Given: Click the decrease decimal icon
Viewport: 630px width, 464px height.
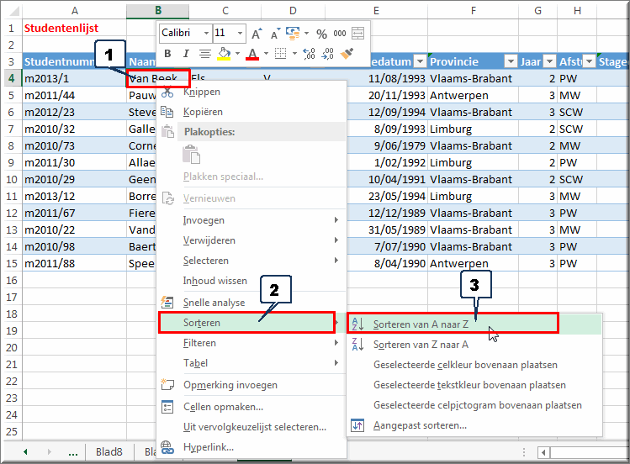Looking at the screenshot, I should click(327, 54).
